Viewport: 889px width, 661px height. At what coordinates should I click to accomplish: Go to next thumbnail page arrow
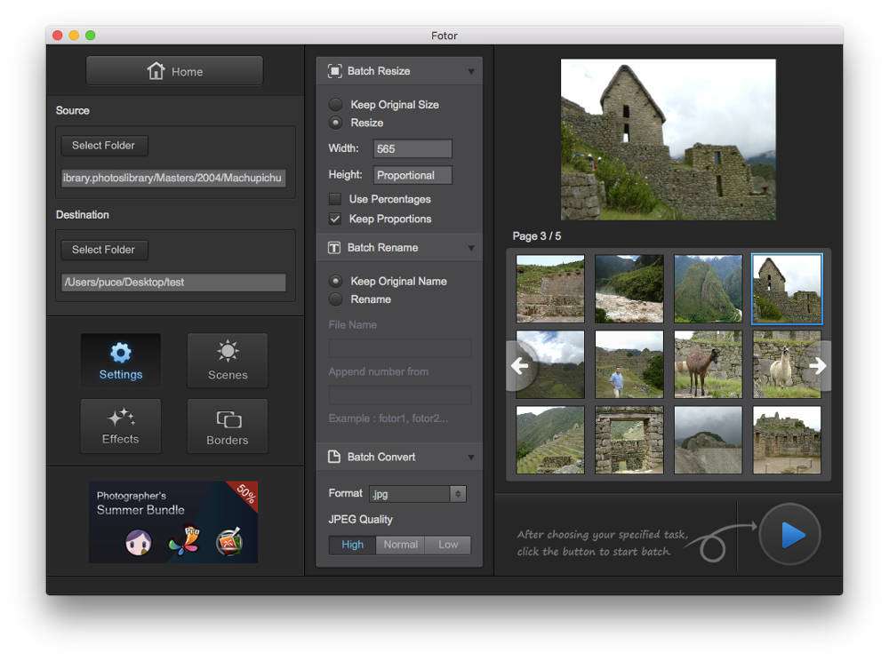tap(817, 366)
